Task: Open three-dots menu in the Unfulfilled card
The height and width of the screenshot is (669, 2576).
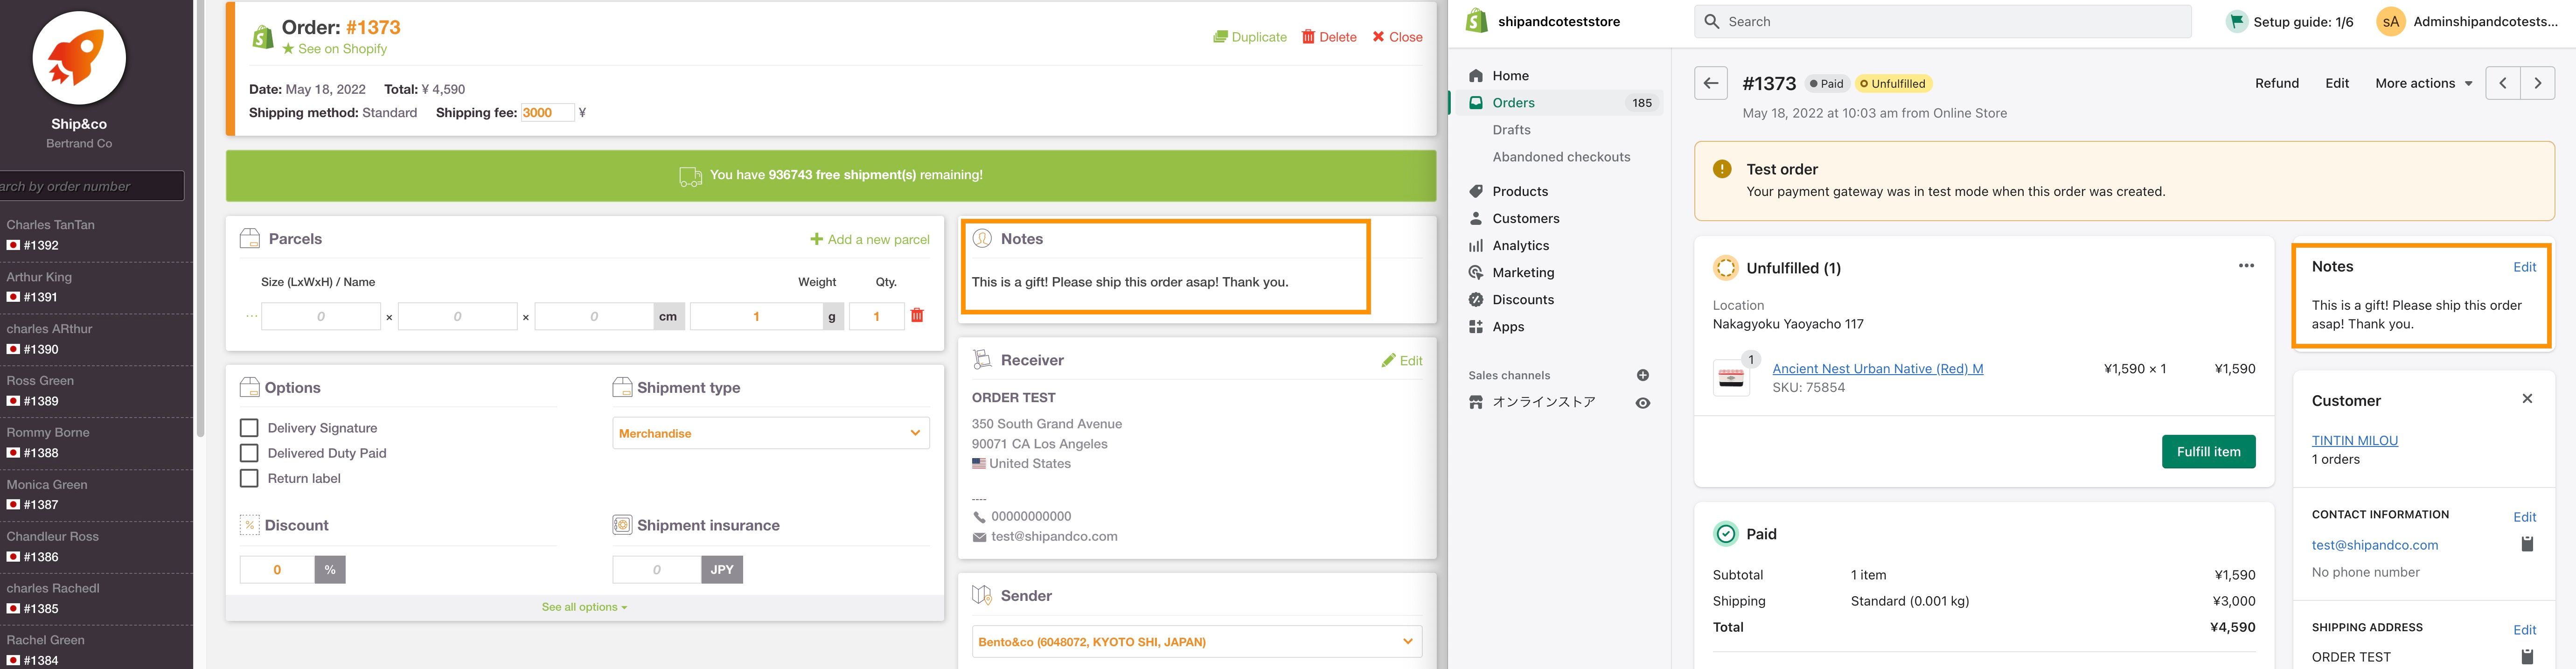Action: coord(2246,266)
